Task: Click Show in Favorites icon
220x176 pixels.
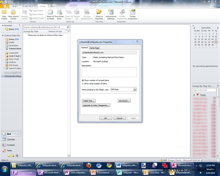Action: (x=99, y=14)
